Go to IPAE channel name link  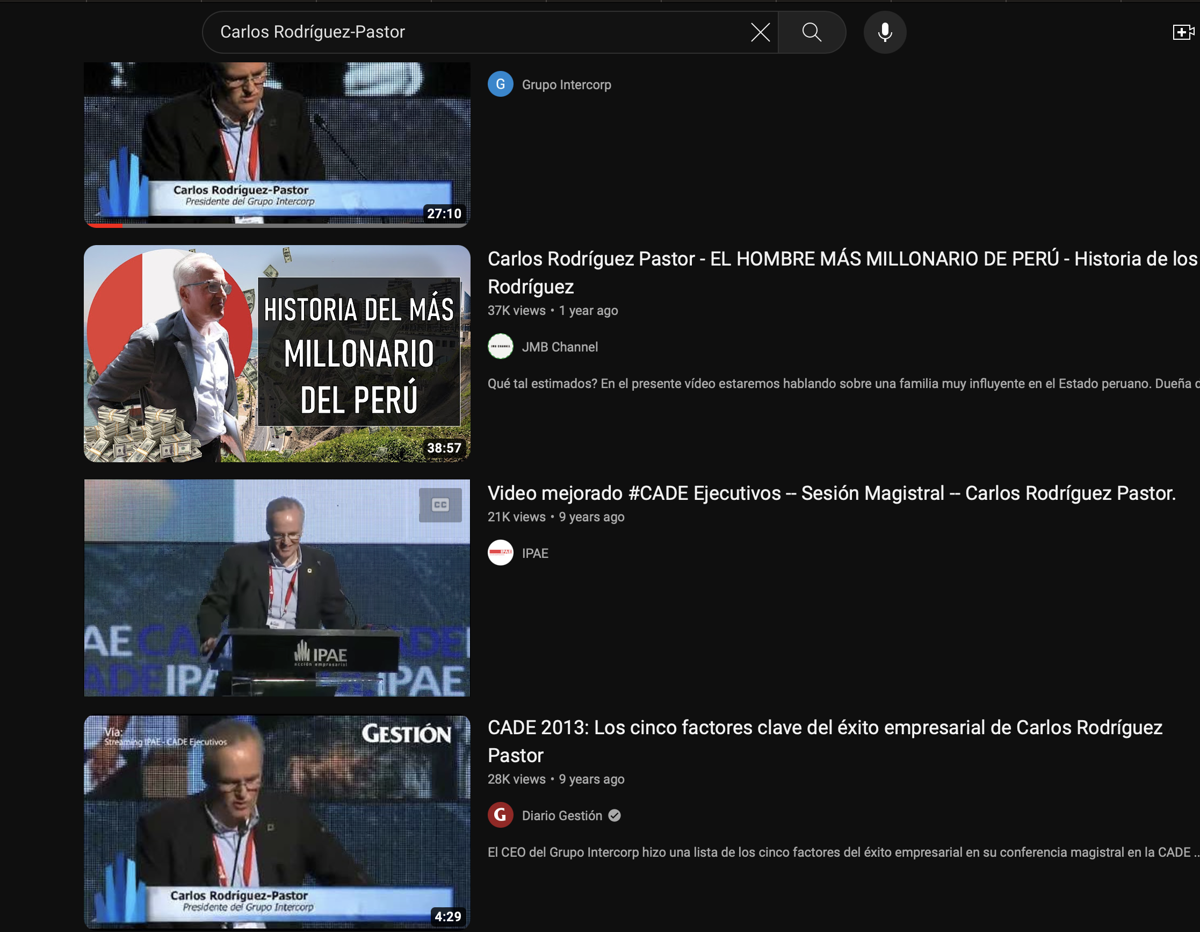[535, 553]
